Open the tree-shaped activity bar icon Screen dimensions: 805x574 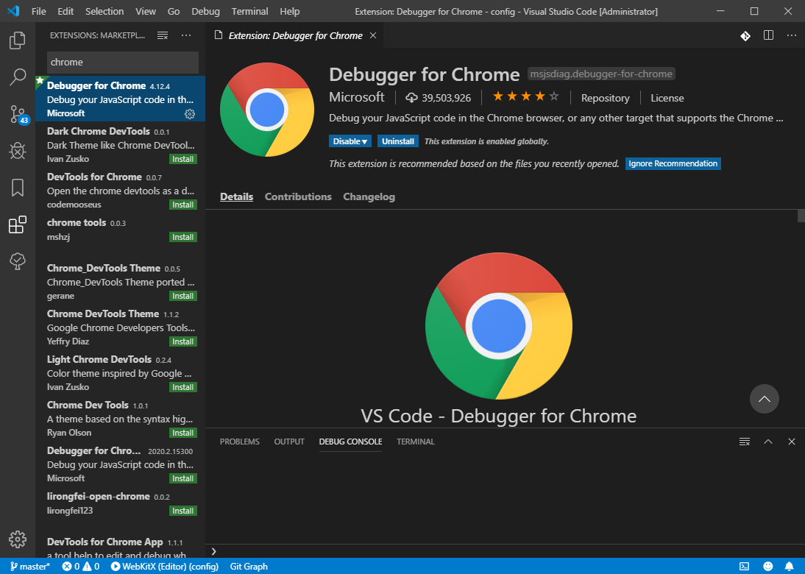pos(18,261)
